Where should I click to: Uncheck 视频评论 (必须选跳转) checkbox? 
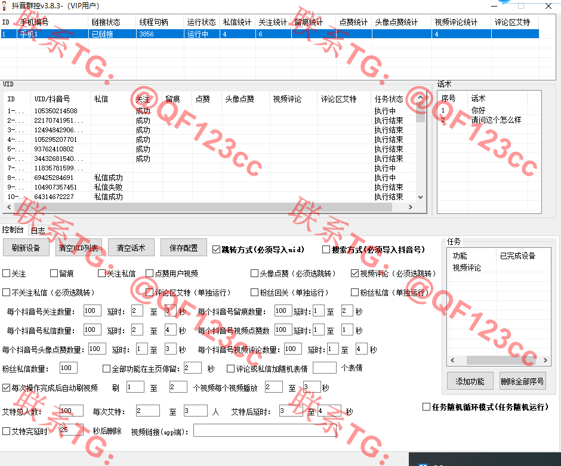tap(355, 274)
